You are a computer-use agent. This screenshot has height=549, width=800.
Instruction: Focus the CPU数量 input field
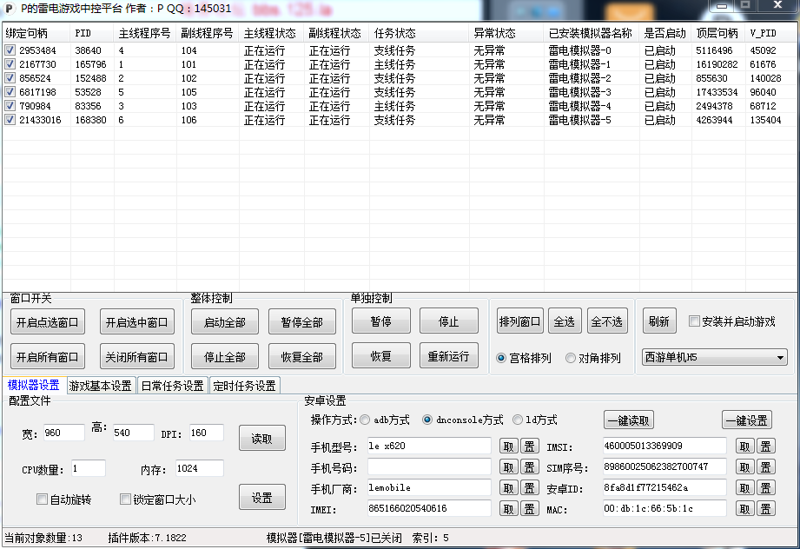[89, 468]
